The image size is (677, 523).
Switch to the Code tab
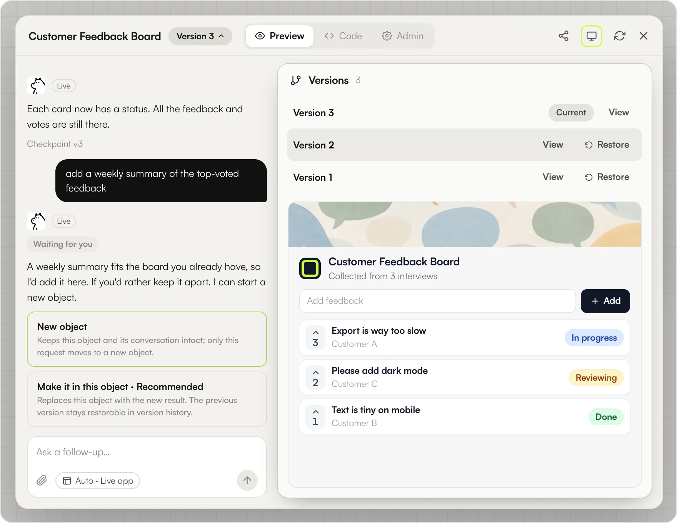pyautogui.click(x=343, y=36)
